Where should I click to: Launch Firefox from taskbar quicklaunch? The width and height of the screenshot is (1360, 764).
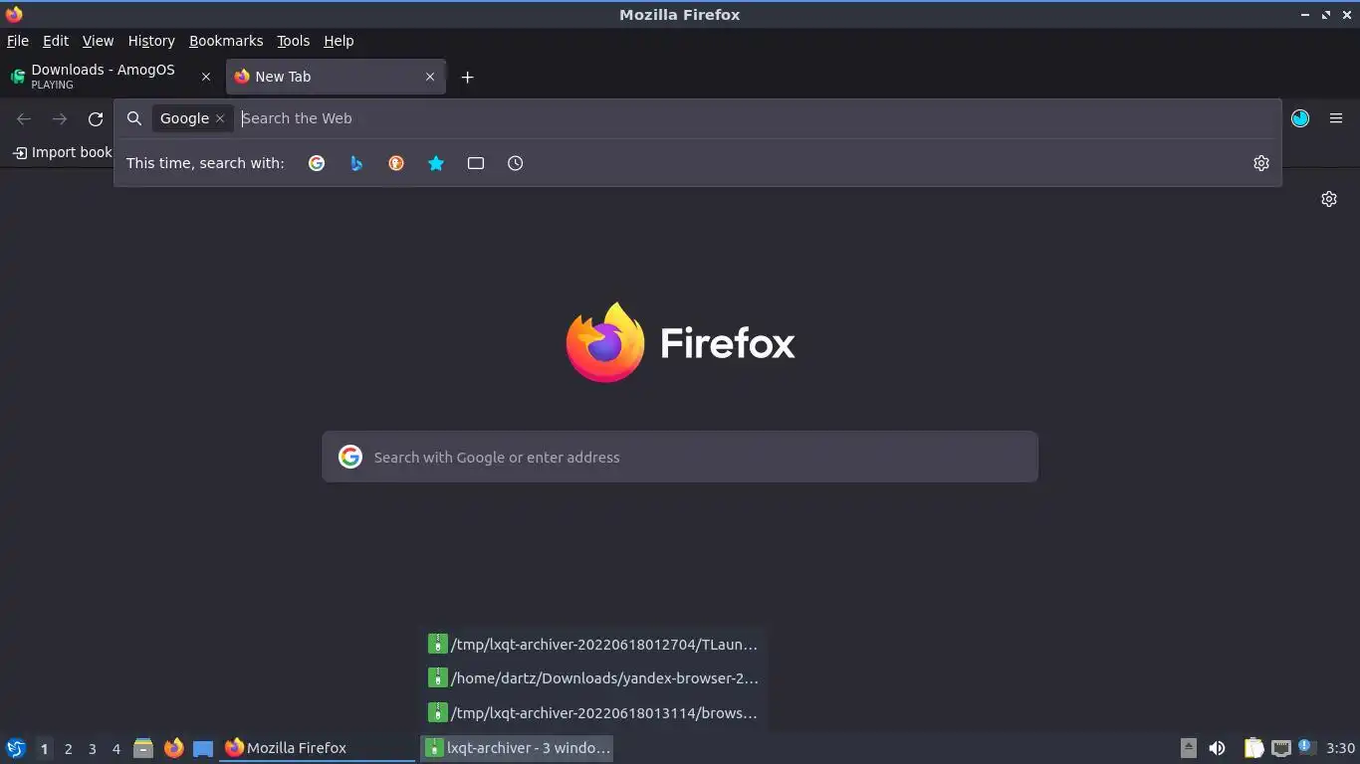(173, 748)
